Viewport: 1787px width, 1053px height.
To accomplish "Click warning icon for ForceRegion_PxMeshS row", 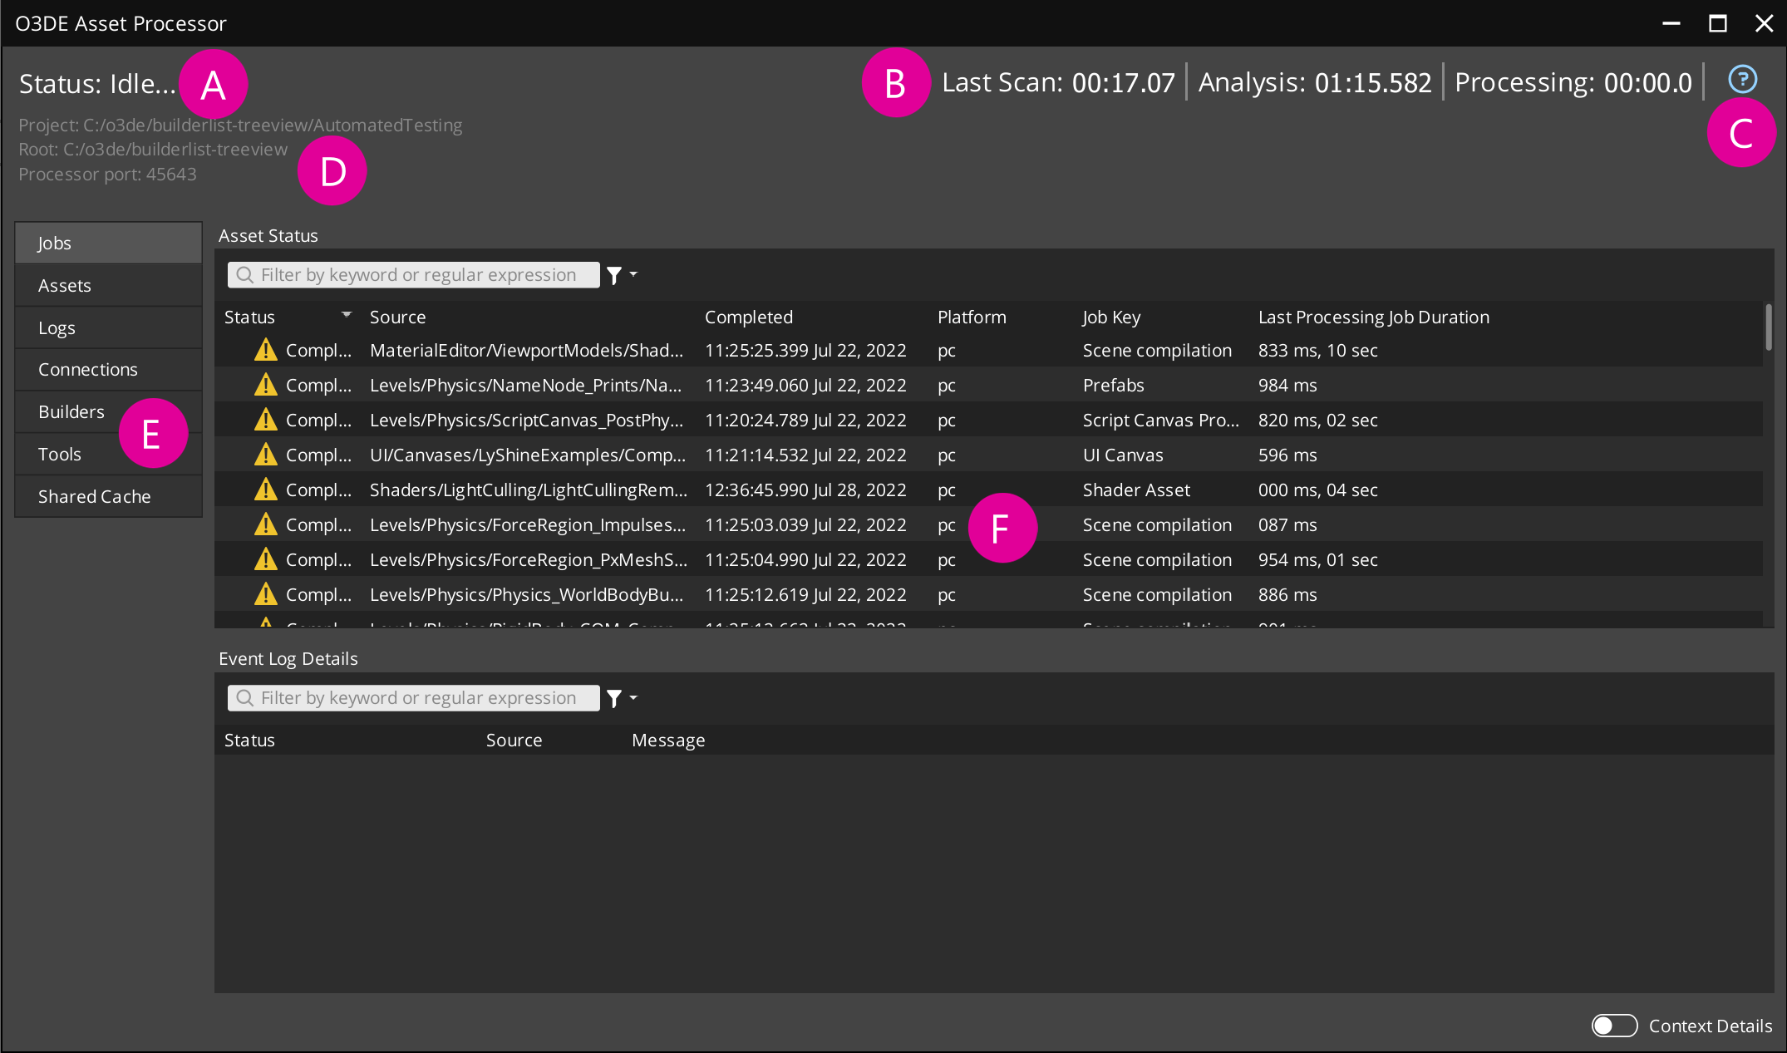I will [265, 559].
